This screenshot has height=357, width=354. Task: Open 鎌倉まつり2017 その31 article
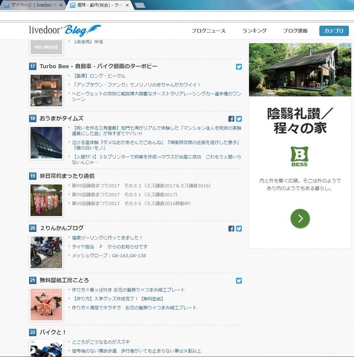tap(125, 195)
